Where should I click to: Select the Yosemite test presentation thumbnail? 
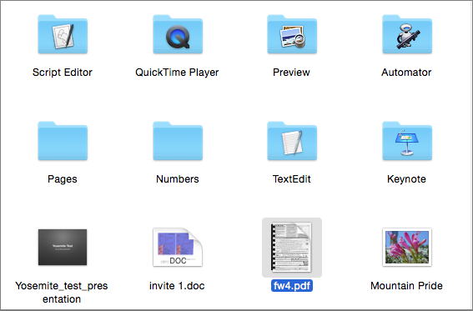tap(63, 247)
